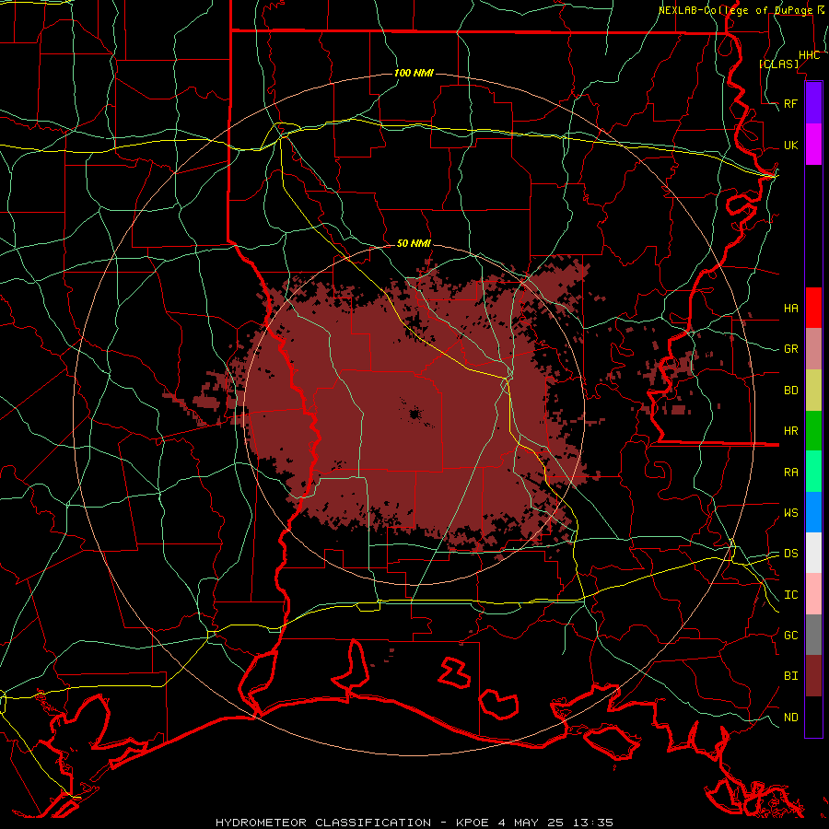Click the WS blue legend color swatch
The width and height of the screenshot is (829, 829).
point(813,512)
